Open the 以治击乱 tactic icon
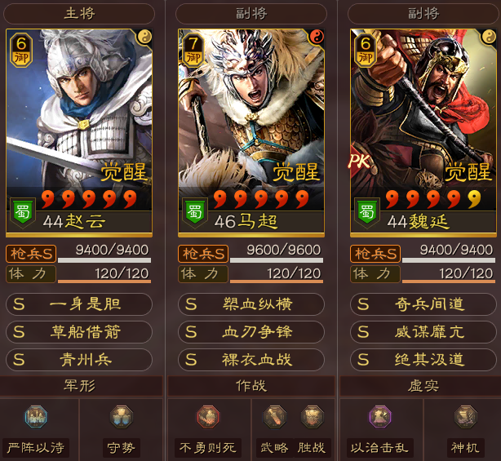Image resolution: width=501 pixels, height=461 pixels. click(x=380, y=417)
